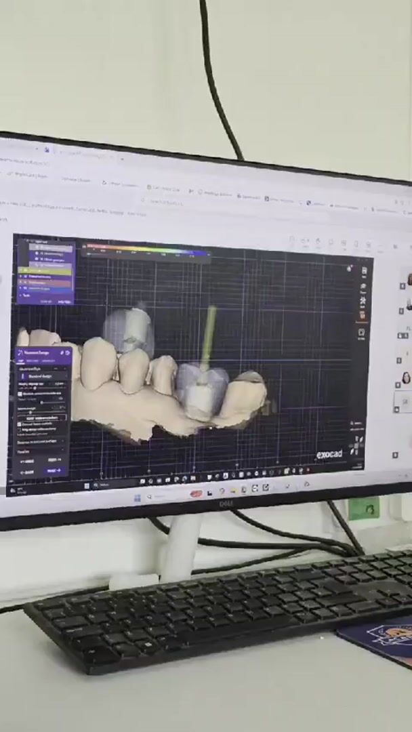Switch to second tab in abutment design panel

pyautogui.click(x=33, y=361)
